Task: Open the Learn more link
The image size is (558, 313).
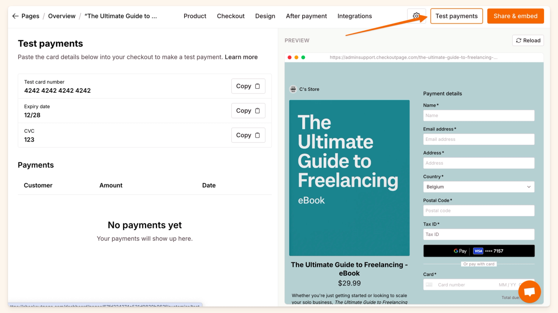Action: 241,57
